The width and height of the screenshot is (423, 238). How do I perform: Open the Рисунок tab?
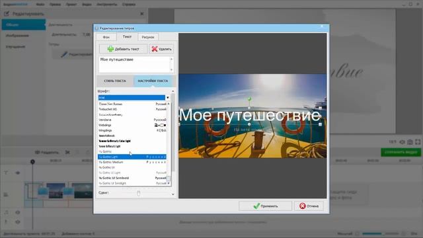(148, 37)
